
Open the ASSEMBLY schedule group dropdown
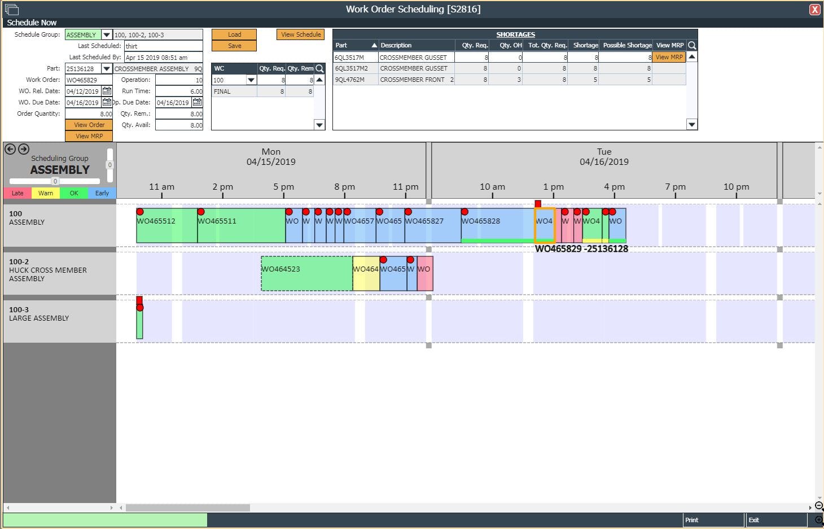coord(106,34)
